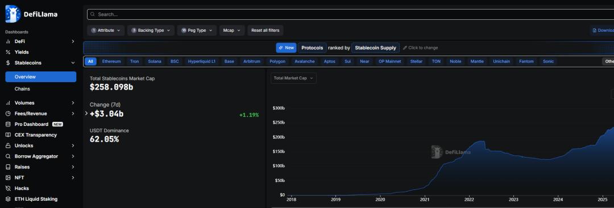Open the Backing Type filter dropdown
The width and height of the screenshot is (614, 208).
[x=151, y=31]
